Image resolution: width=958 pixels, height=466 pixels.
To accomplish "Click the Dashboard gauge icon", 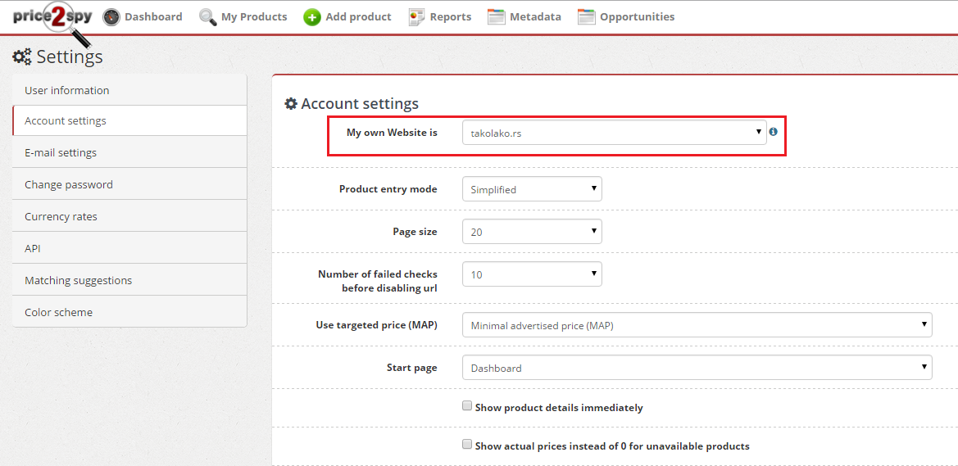I will (x=111, y=17).
